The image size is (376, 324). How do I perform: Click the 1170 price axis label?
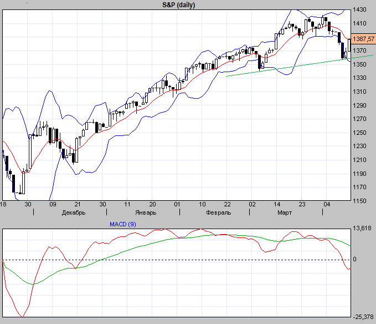pyautogui.click(x=359, y=187)
